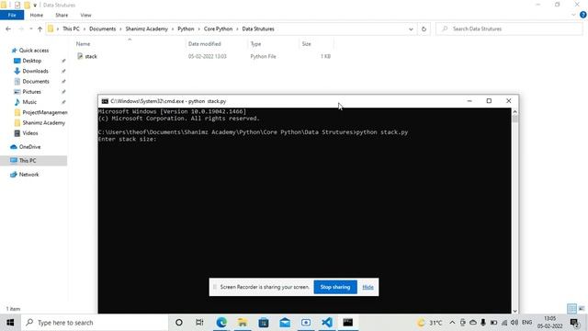588x331 pixels.
Task: Open Cortana circle icon on taskbar
Action: [179, 323]
